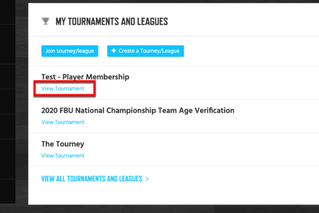The image size is (319, 213).
Task: Click the My Tournaments and Leagues heading text
Action: [112, 21]
